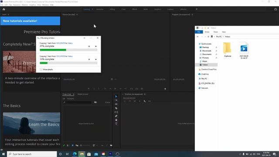Switch Project panel to freeform view

pyautogui.click(x=77, y=145)
